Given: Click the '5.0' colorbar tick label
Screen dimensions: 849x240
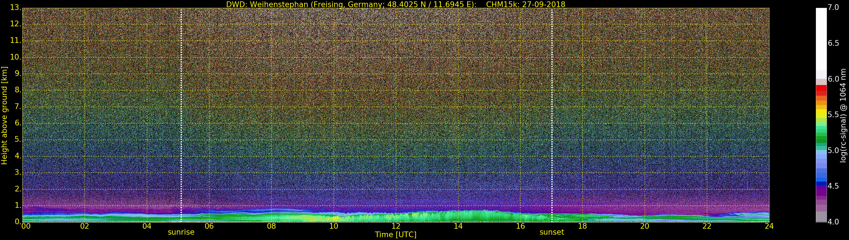Looking at the screenshot, I should [833, 150].
